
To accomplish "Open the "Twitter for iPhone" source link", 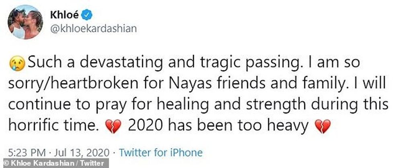I will tap(161, 152).
